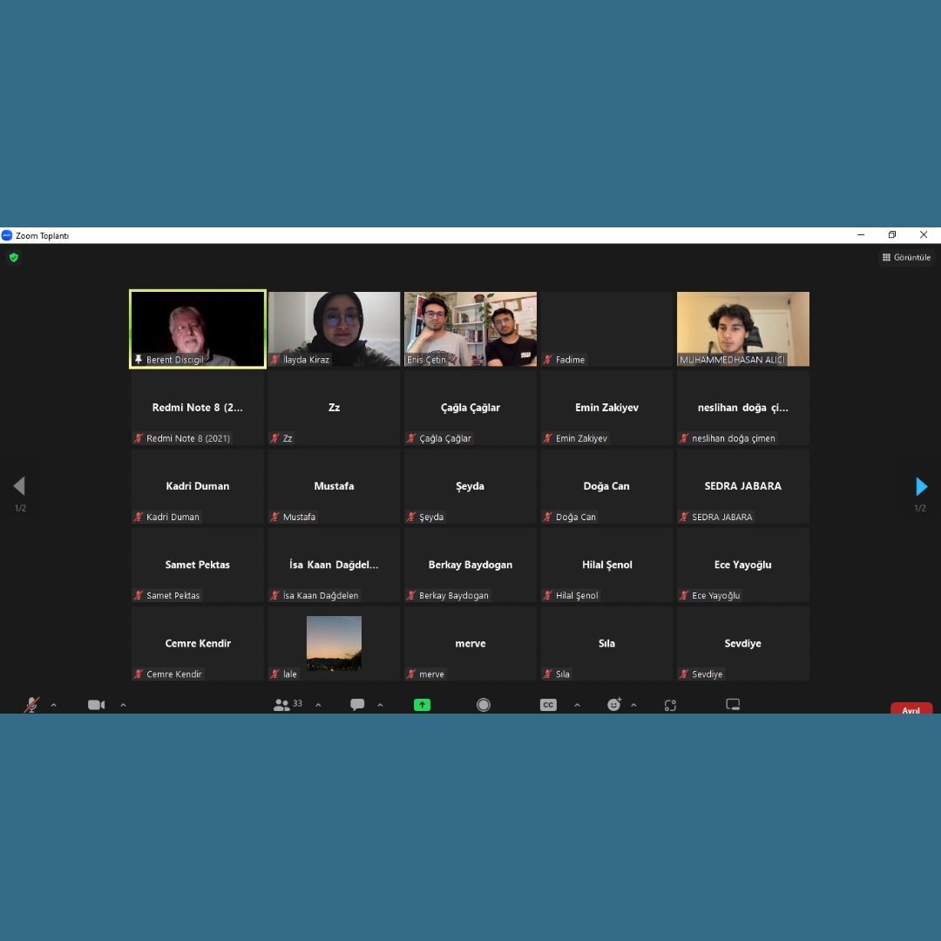Open the reactions emoji menu
The width and height of the screenshot is (941, 941).
[614, 705]
